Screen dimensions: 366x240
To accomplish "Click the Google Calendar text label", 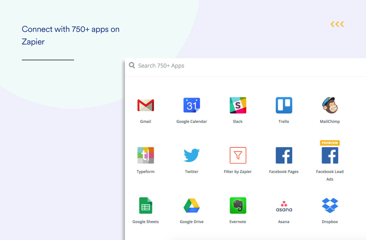I will [x=192, y=122].
